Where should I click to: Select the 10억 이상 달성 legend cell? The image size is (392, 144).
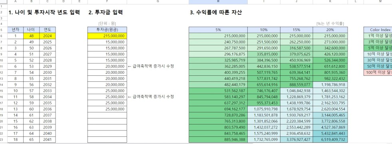[378, 54]
